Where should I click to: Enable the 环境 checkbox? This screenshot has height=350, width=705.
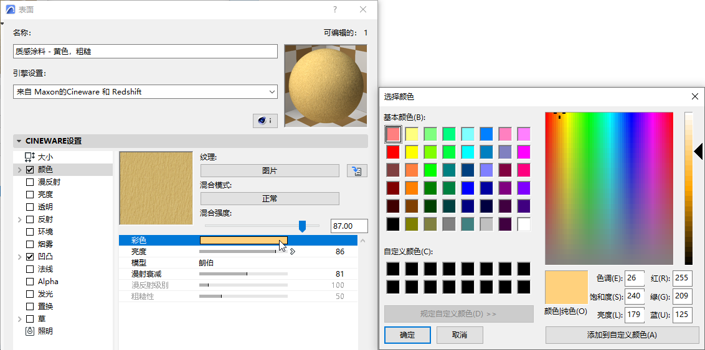[30, 232]
